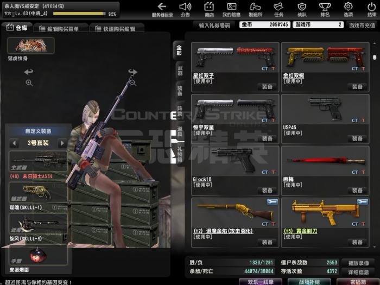Equip the Glock18 pistol

(267, 190)
